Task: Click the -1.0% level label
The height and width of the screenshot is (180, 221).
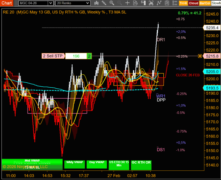Action: (x=180, y=150)
